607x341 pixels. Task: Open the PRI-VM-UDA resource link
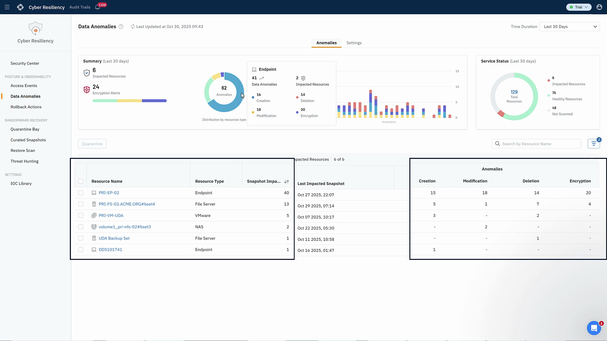(111, 215)
